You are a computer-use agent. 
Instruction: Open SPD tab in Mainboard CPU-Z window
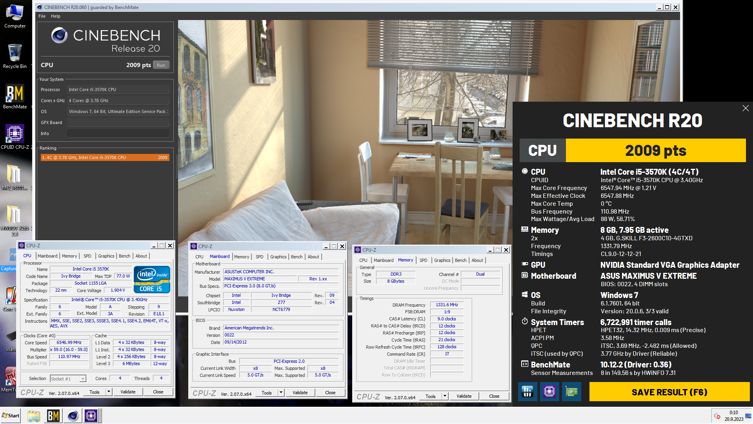coord(260,257)
